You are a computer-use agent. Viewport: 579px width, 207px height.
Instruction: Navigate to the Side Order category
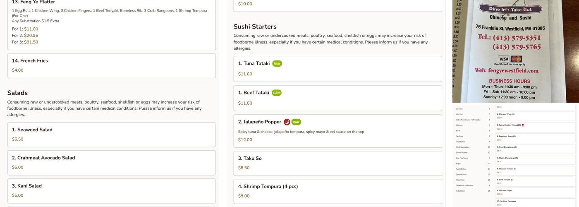click(461, 191)
